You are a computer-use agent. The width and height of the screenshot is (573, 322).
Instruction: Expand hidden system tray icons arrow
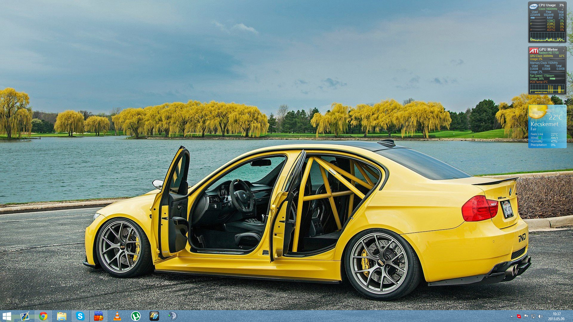pyautogui.click(x=512, y=316)
